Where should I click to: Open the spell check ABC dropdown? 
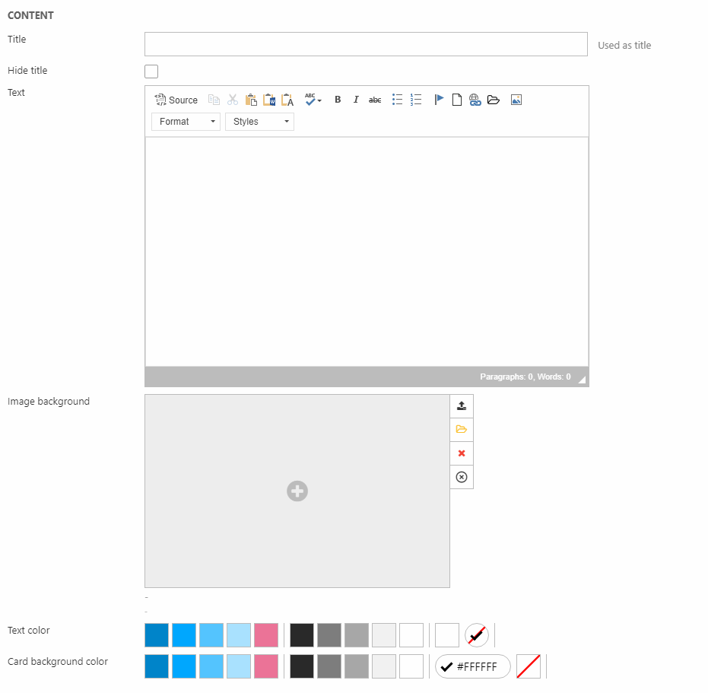click(x=313, y=100)
